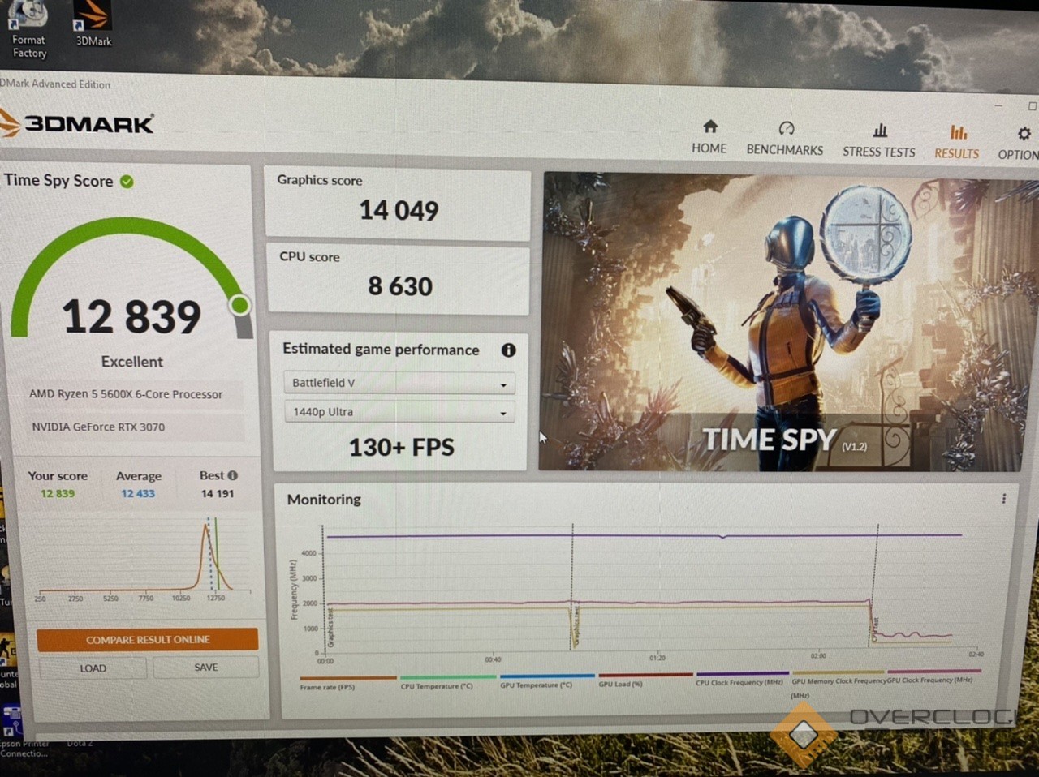Click the info icon next to Best

tap(233, 475)
